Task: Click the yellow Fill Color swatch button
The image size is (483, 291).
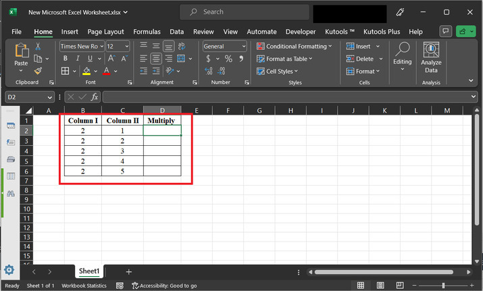Action: point(86,71)
